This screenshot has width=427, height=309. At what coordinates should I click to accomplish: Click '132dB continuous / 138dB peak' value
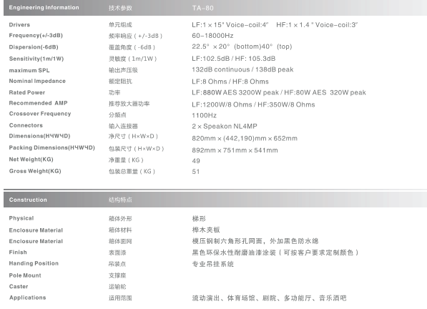[242, 69]
